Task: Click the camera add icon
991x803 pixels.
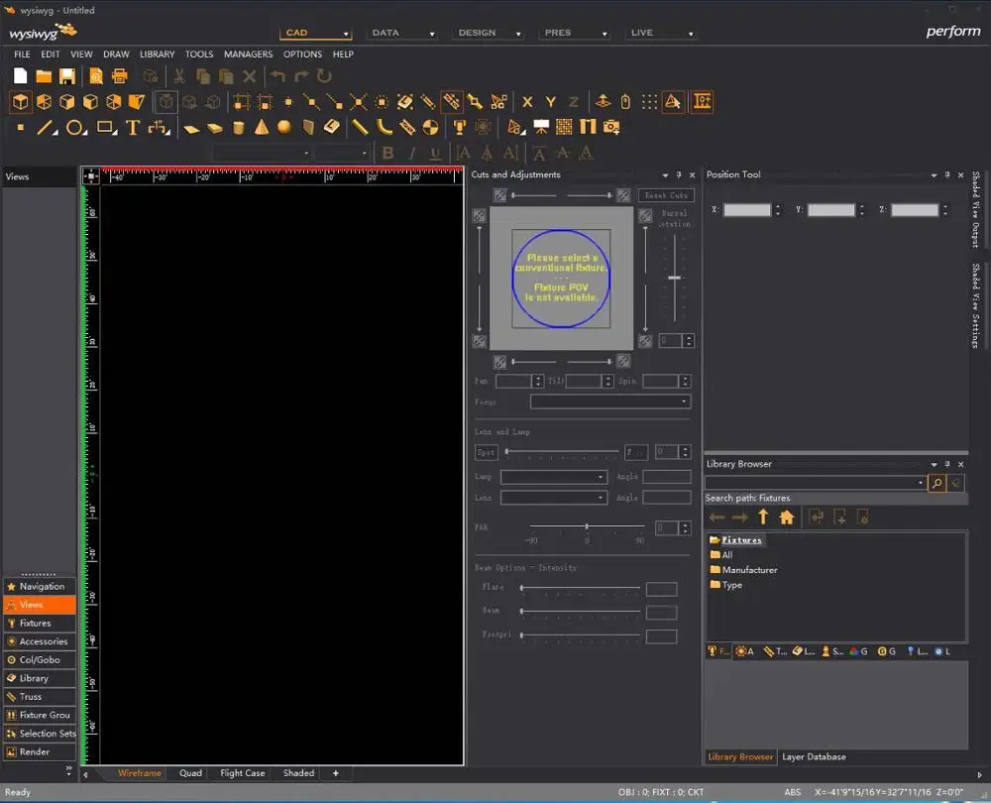Action: (x=611, y=127)
